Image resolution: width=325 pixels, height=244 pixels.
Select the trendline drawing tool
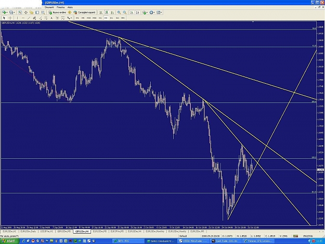[x=29, y=18]
